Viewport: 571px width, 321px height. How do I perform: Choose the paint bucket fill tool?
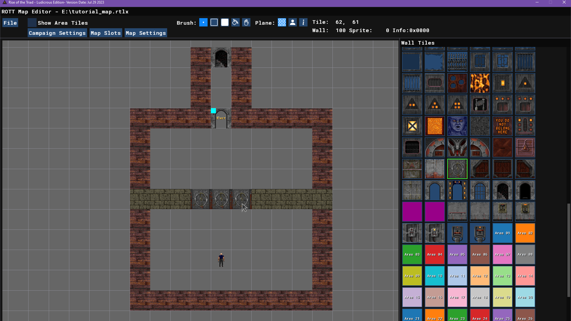tap(236, 23)
